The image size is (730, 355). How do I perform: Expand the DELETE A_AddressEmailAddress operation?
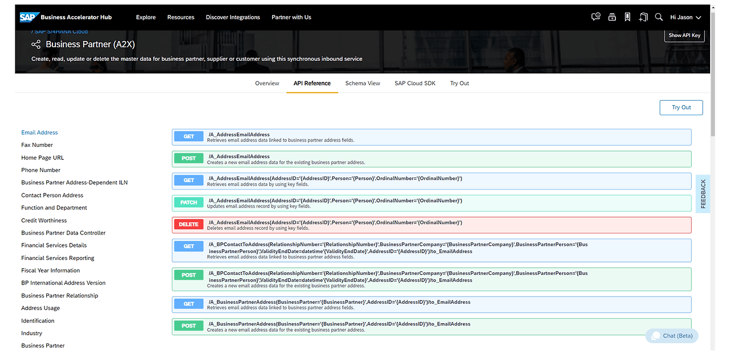point(432,225)
